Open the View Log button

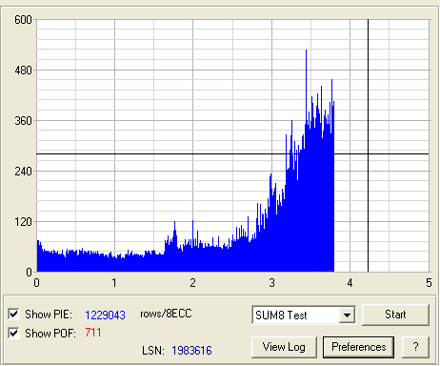pos(284,347)
